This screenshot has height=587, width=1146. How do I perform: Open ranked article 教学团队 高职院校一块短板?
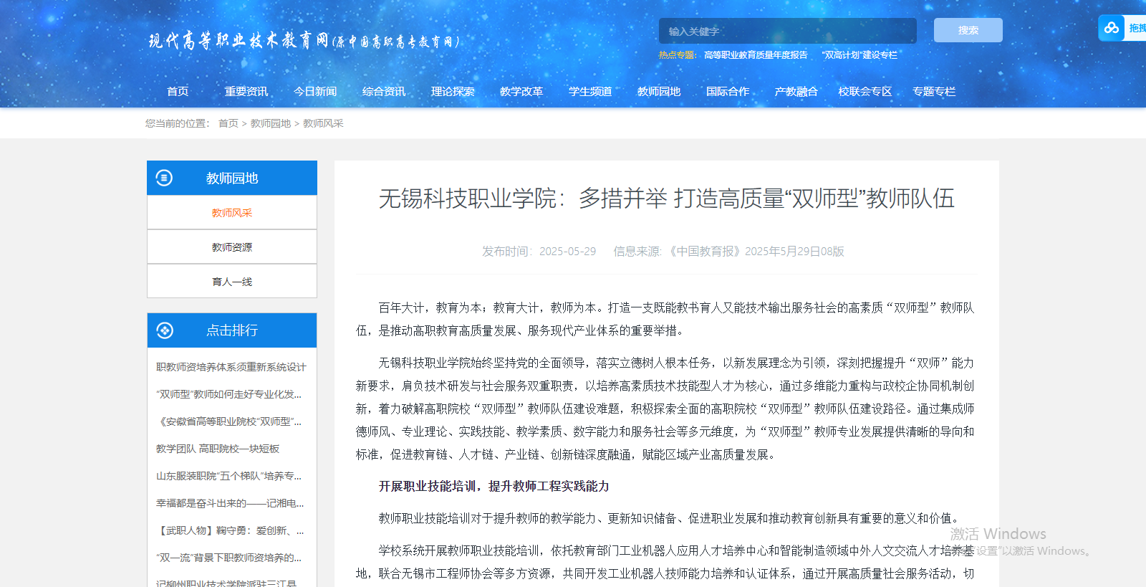(x=218, y=449)
